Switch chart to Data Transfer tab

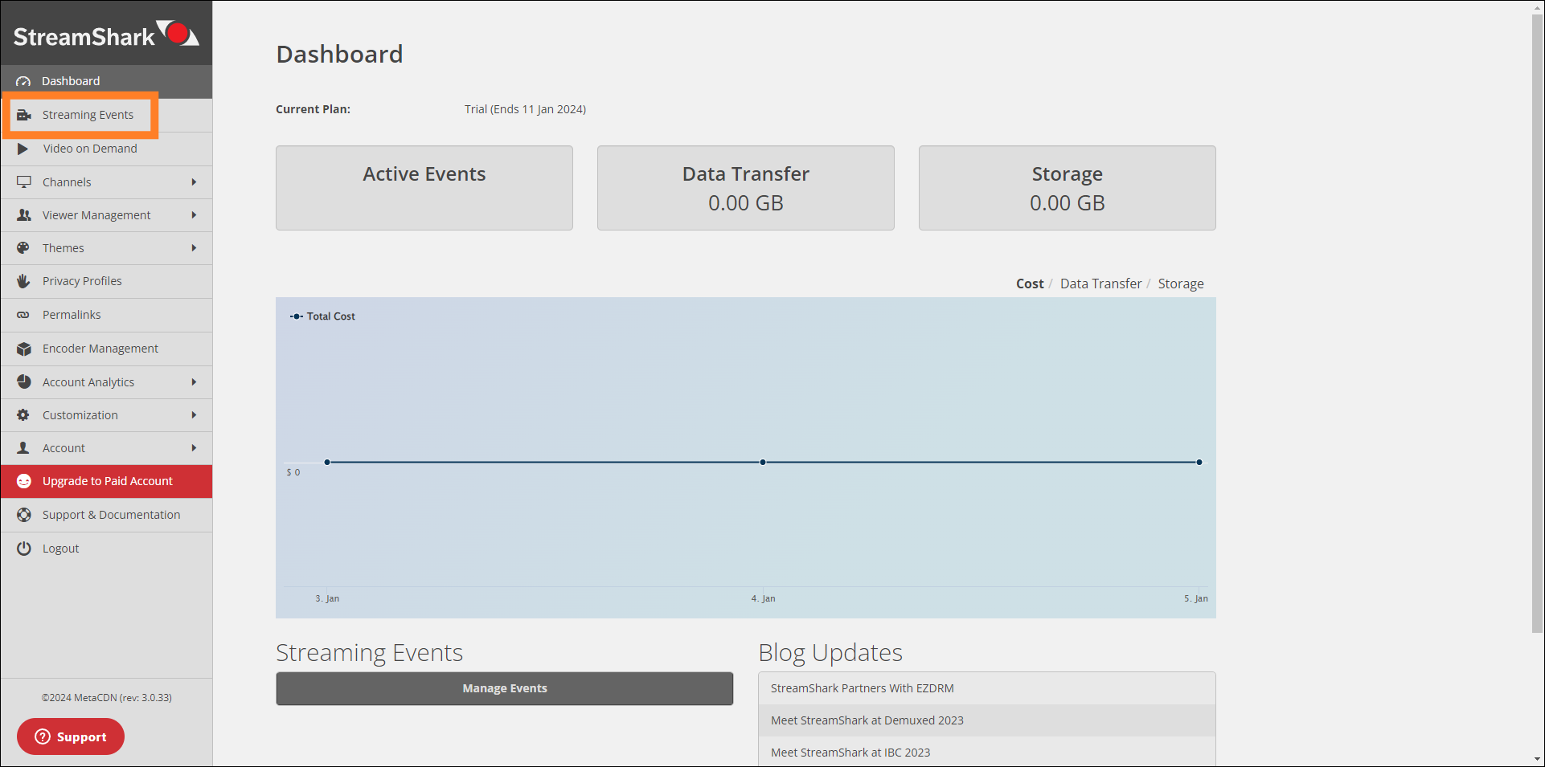coord(1100,284)
